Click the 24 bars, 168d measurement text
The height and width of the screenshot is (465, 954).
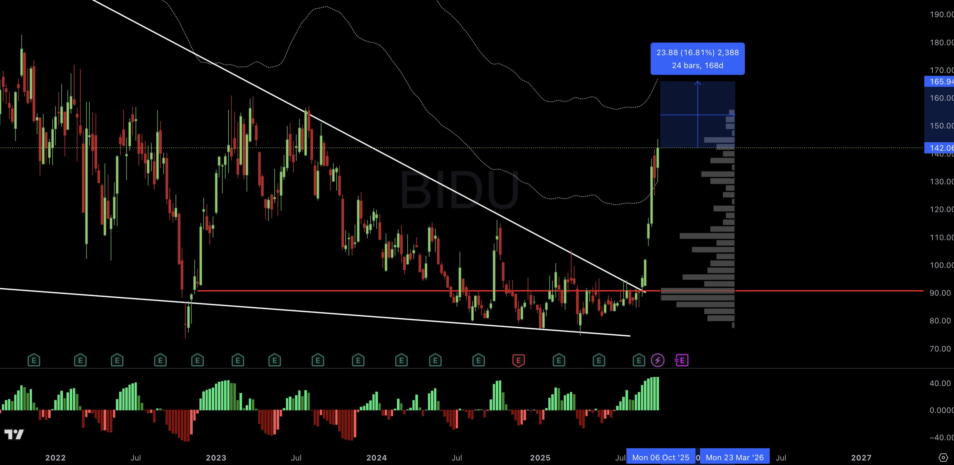coord(698,65)
